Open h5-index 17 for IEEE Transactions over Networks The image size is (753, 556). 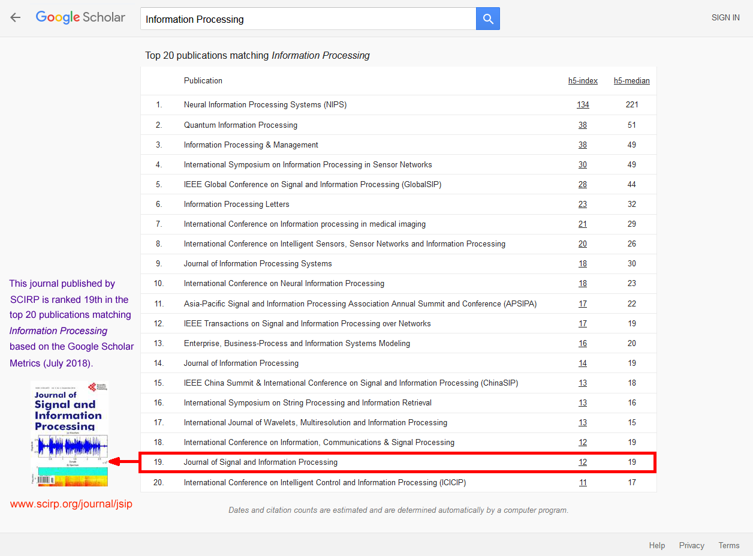(583, 324)
